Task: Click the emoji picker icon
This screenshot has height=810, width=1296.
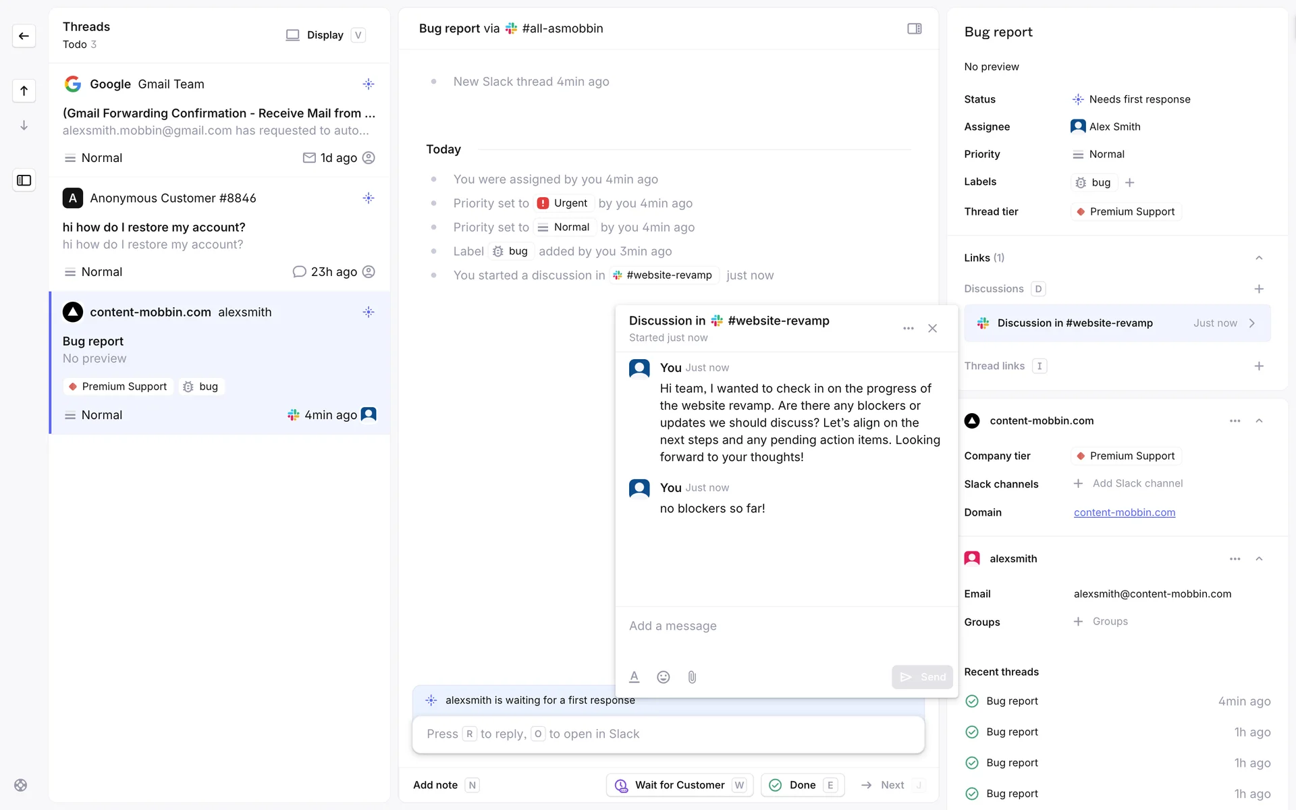Action: (x=663, y=677)
